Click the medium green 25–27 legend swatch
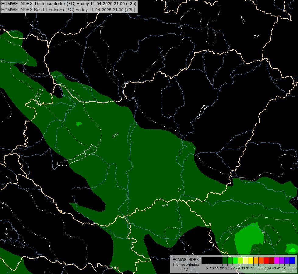This screenshot has width=298, height=274. click(230, 260)
